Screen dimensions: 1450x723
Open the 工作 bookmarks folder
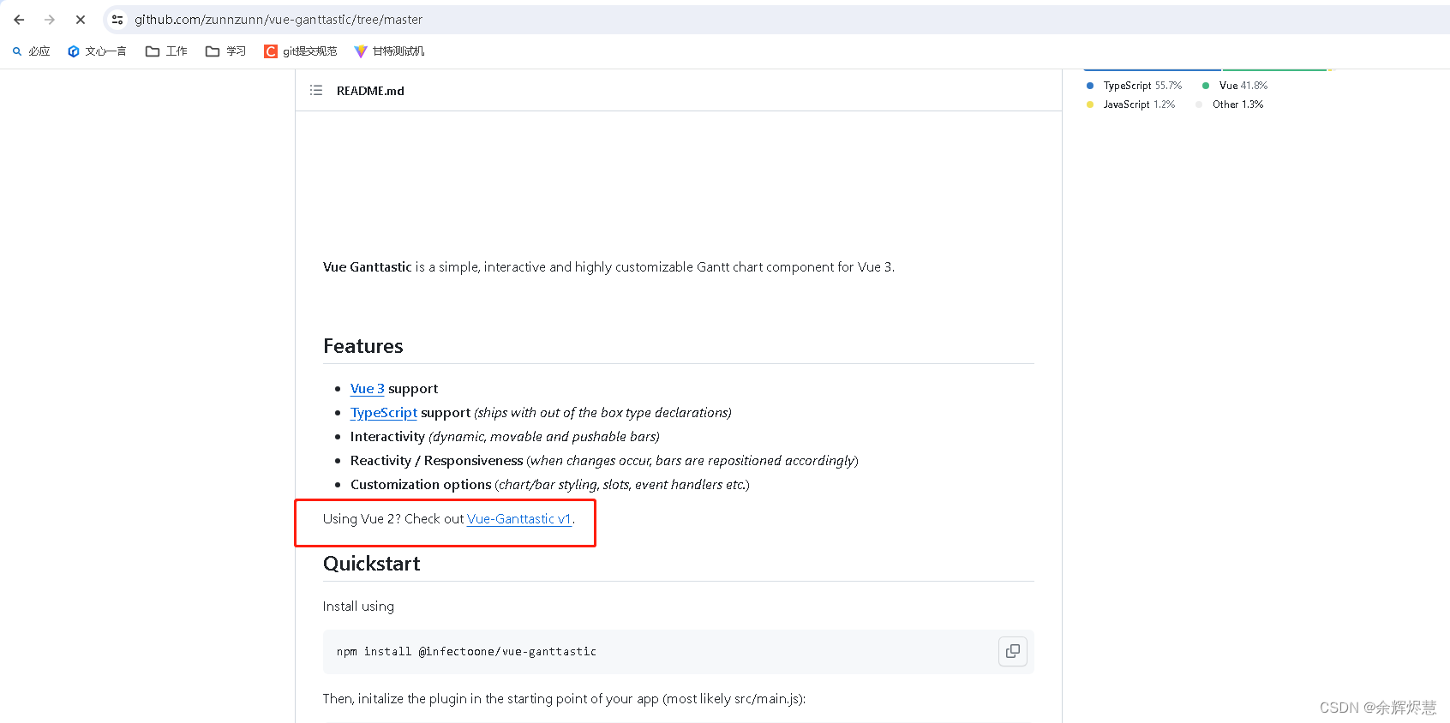(x=166, y=51)
